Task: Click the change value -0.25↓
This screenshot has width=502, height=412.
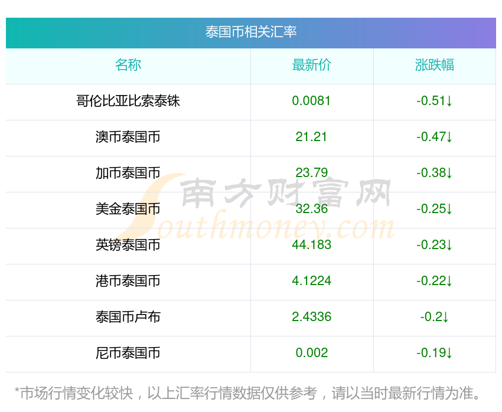Action: pyautogui.click(x=435, y=209)
